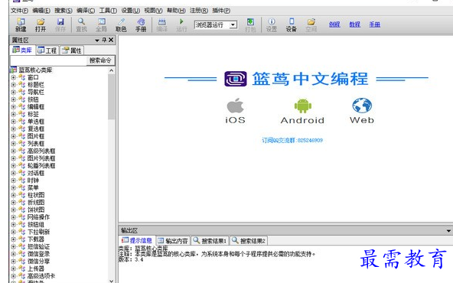Open the 教程 link in toolbar
Screen dimensions: 453x283
tap(354, 24)
